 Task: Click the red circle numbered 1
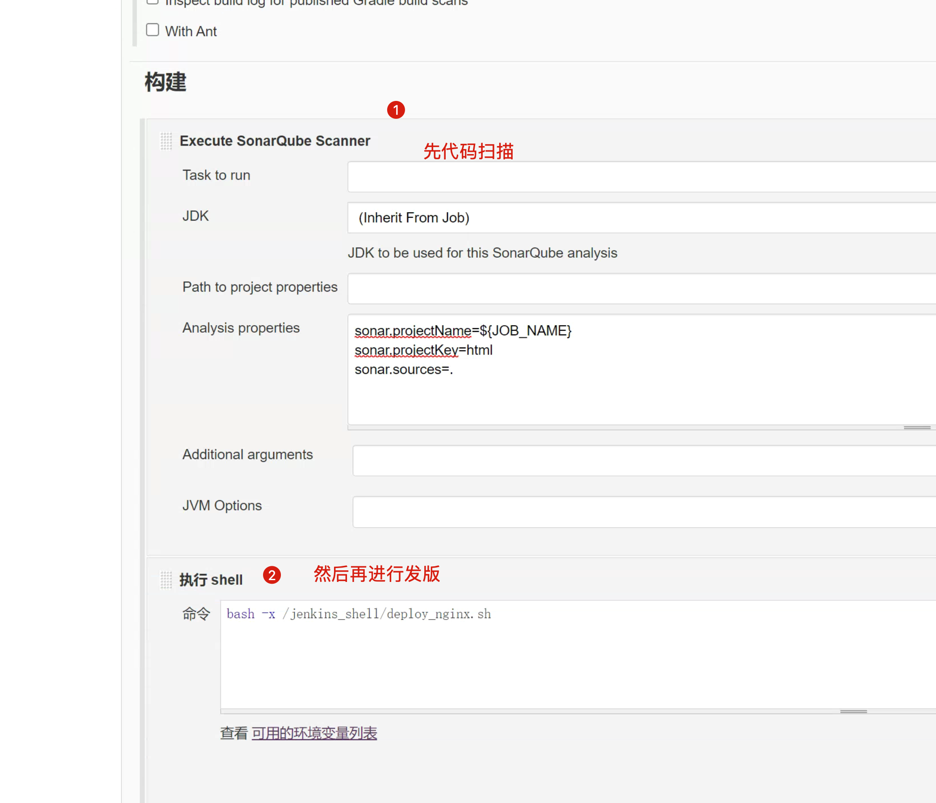(396, 110)
